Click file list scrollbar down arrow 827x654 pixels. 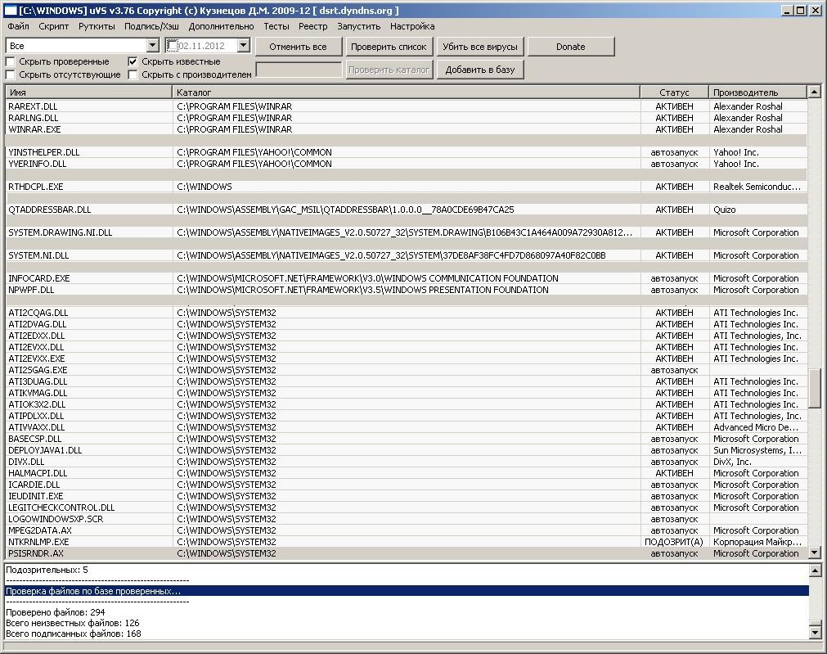tap(815, 553)
